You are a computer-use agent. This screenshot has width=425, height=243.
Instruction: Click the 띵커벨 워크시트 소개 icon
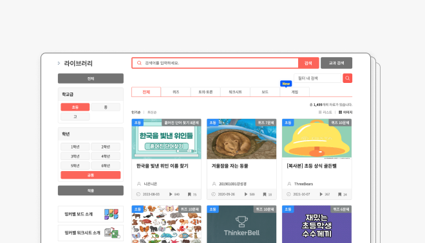coord(112,233)
